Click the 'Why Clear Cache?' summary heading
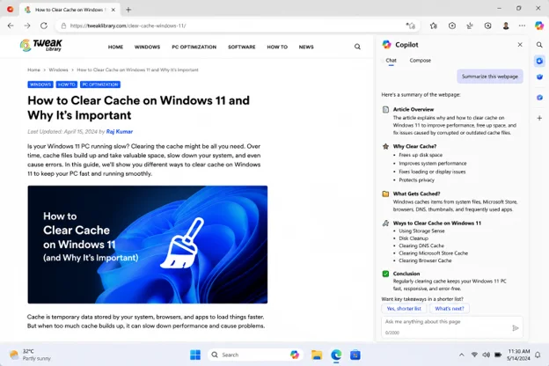This screenshot has width=549, height=366. [x=414, y=146]
